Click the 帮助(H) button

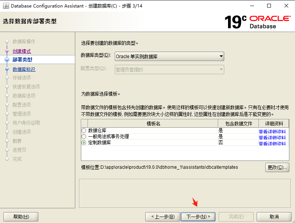pyautogui.click(x=21, y=217)
